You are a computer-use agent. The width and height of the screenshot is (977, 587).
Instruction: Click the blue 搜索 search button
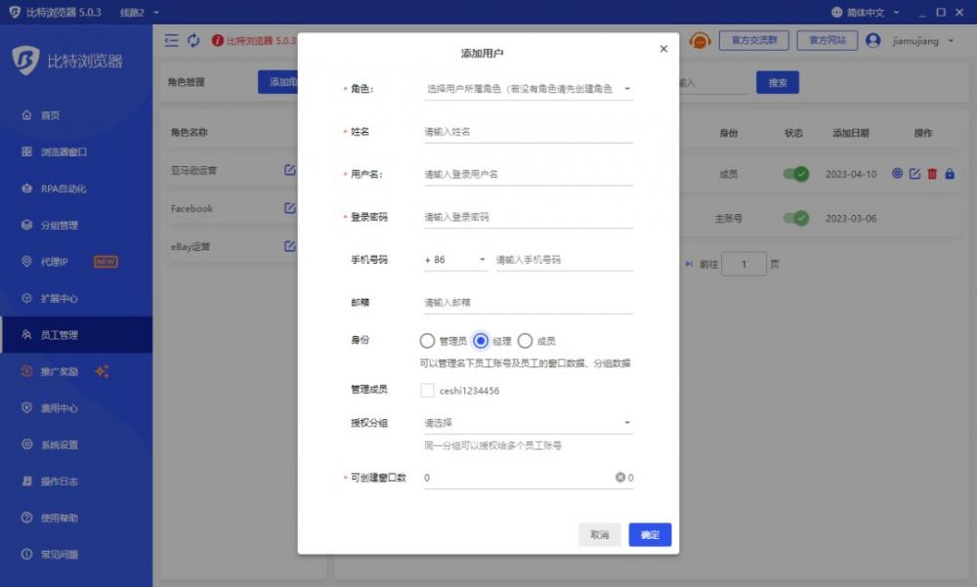pyautogui.click(x=778, y=82)
